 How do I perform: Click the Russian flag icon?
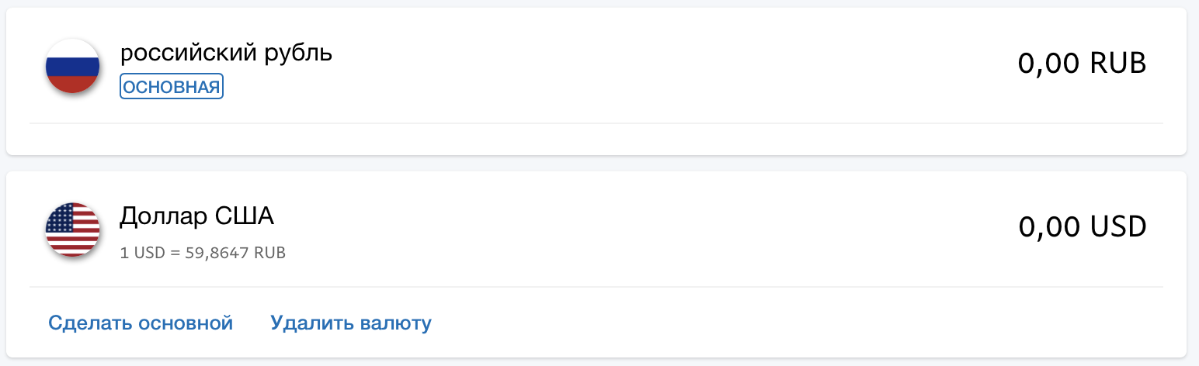[x=72, y=66]
